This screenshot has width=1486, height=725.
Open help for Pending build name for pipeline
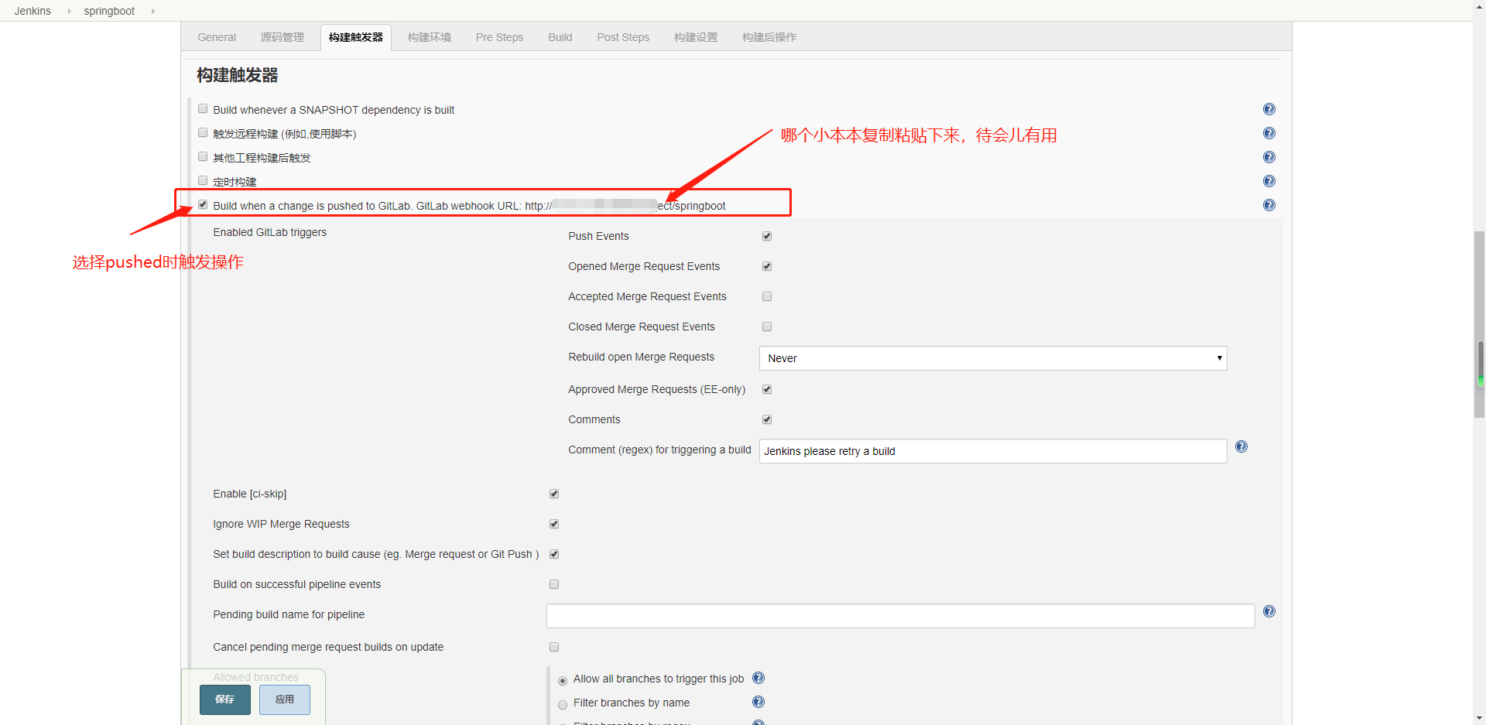click(x=1269, y=611)
